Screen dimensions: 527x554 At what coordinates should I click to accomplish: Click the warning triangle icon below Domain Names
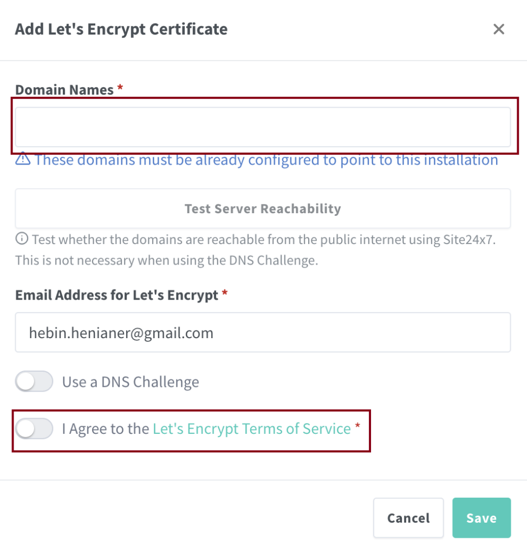(x=23, y=160)
